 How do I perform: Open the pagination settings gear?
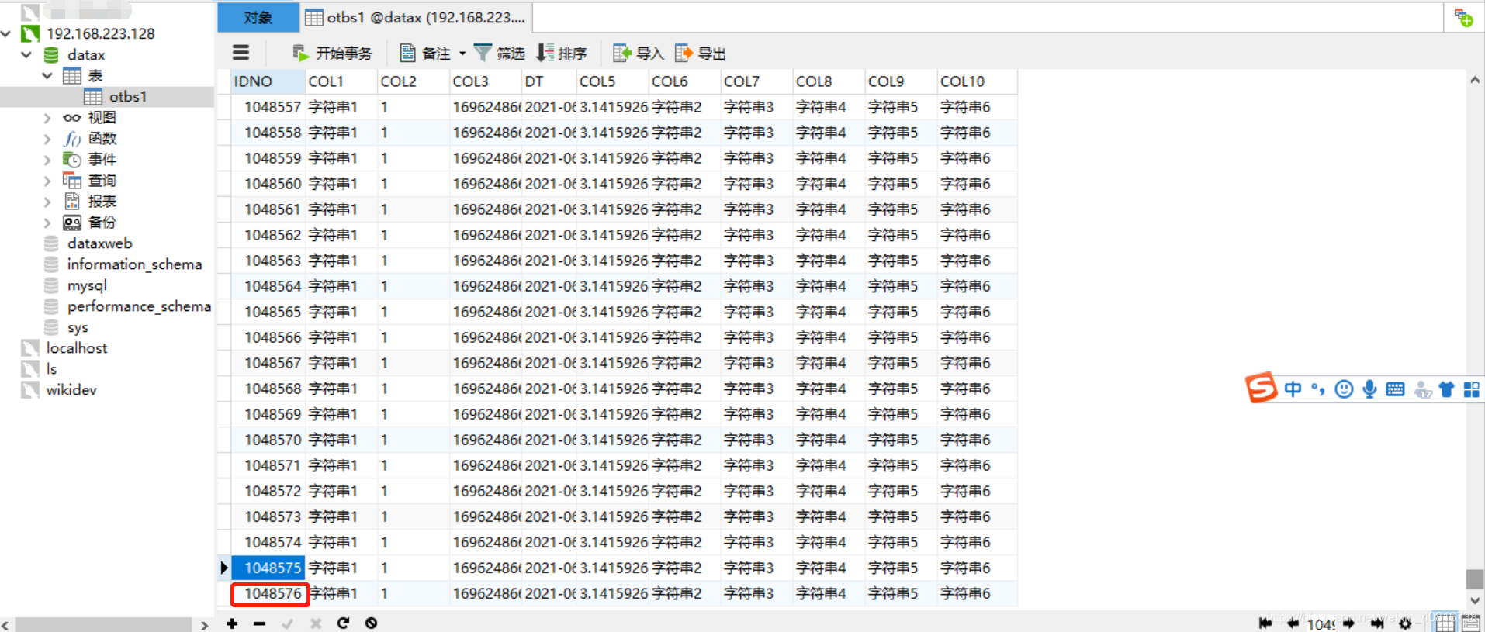[1405, 623]
